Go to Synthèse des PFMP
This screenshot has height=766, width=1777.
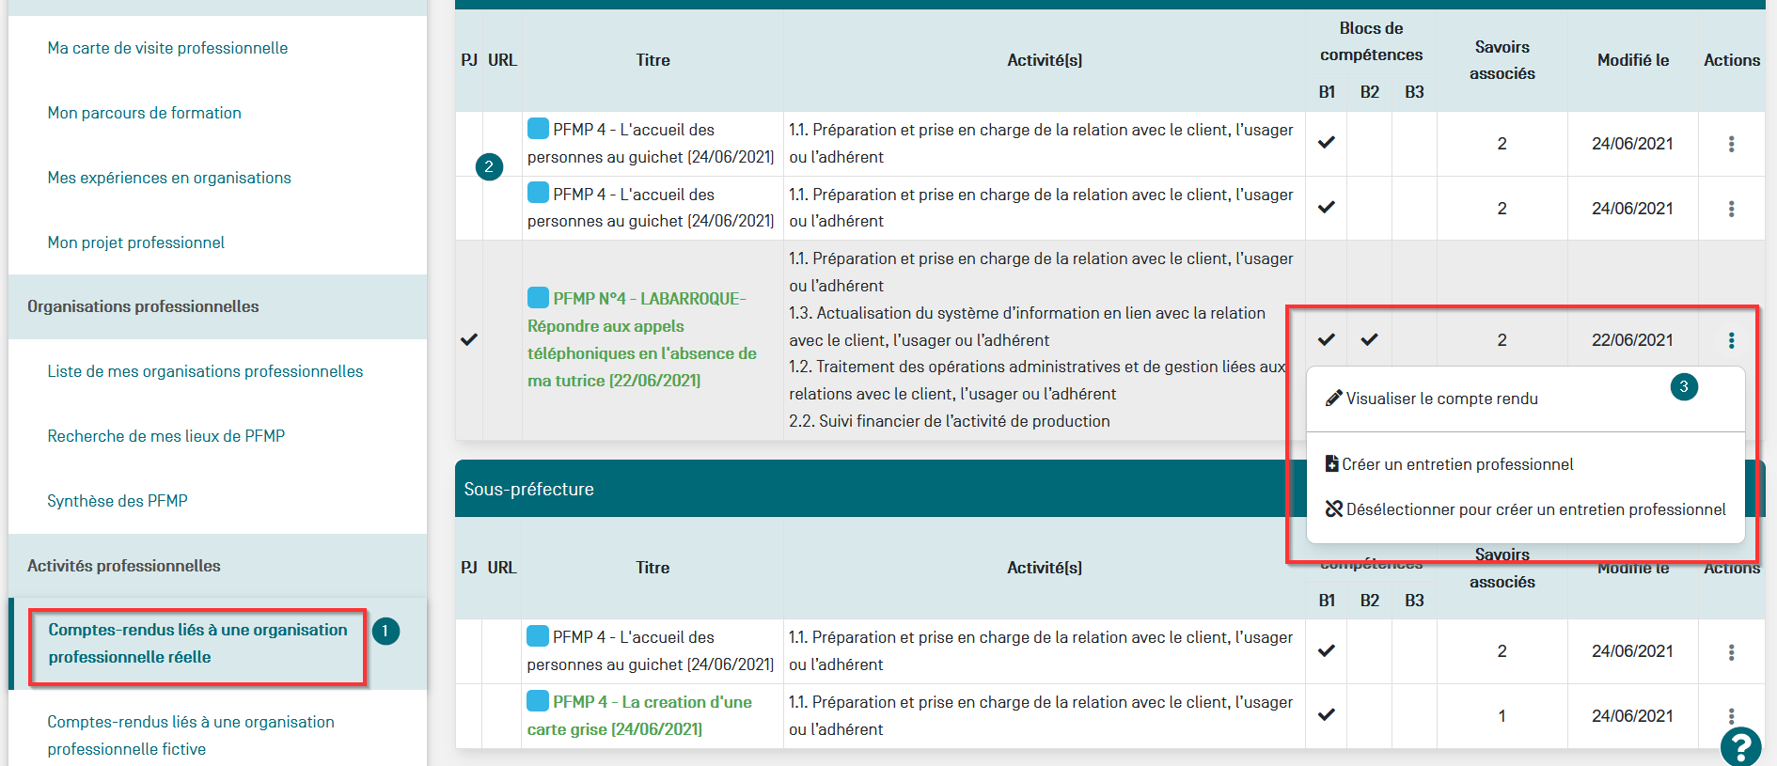(118, 501)
